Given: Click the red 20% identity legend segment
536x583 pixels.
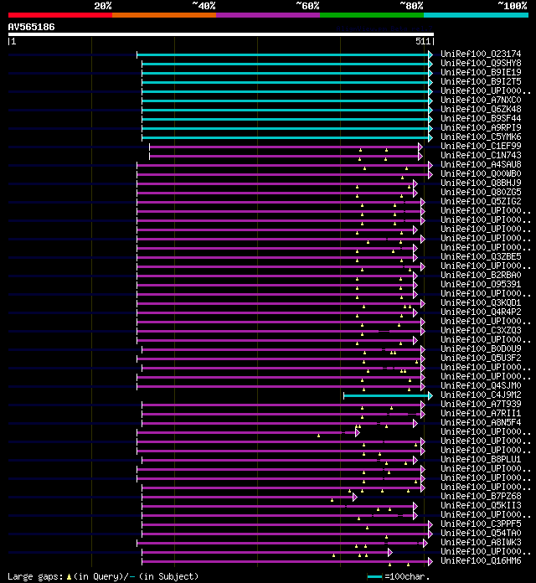Looking at the screenshot, I should coord(60,15).
